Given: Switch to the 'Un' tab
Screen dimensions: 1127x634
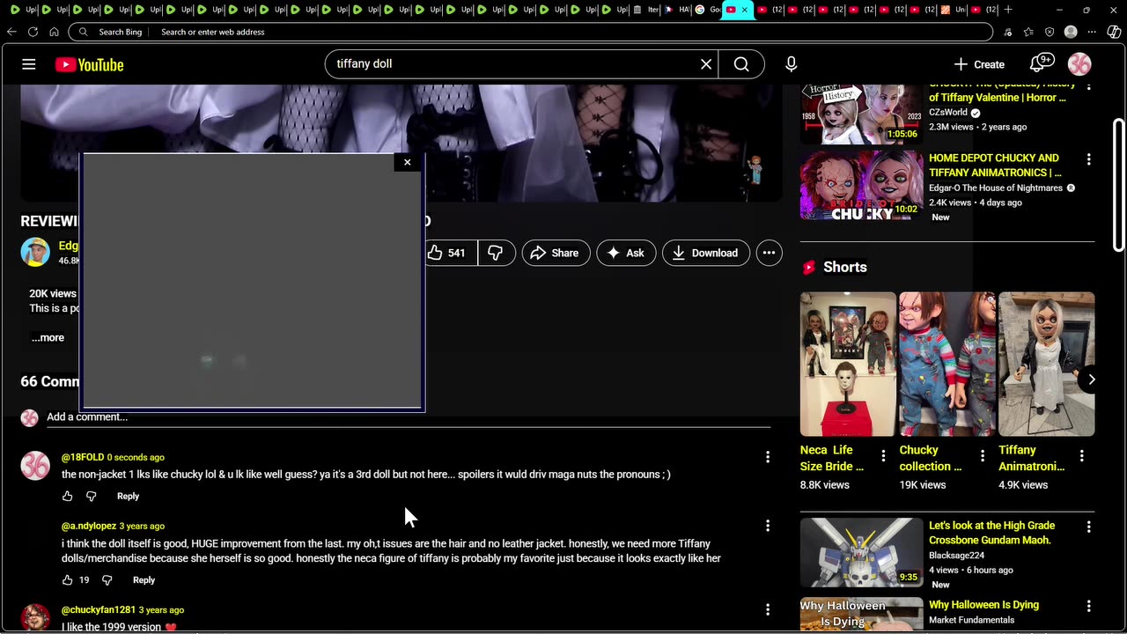Looking at the screenshot, I should [953, 10].
